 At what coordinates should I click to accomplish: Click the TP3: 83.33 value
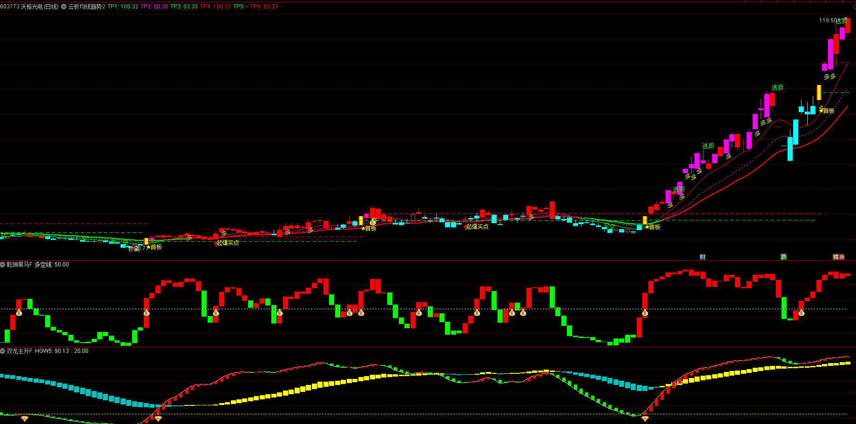tap(184, 7)
